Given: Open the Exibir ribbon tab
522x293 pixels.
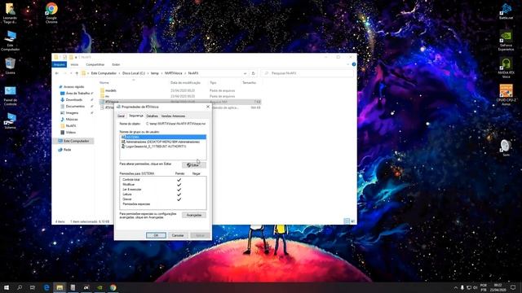Looking at the screenshot, I should coord(116,64).
